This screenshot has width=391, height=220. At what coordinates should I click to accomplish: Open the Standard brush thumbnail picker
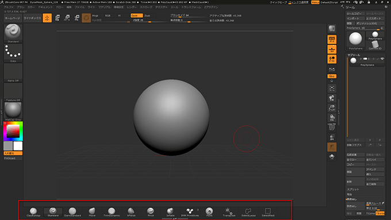pos(13,33)
